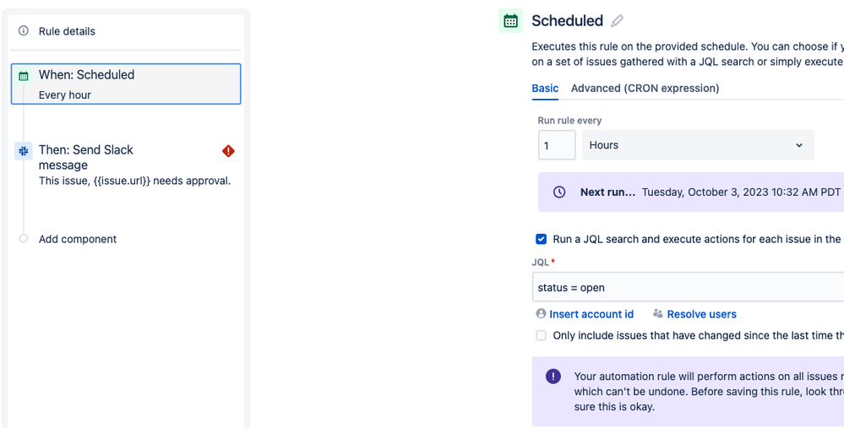Open the Hours interval dropdown

pos(697,145)
